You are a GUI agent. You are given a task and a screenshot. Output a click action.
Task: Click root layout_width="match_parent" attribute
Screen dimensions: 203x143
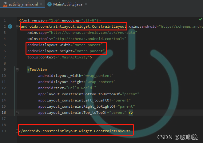point(65,45)
